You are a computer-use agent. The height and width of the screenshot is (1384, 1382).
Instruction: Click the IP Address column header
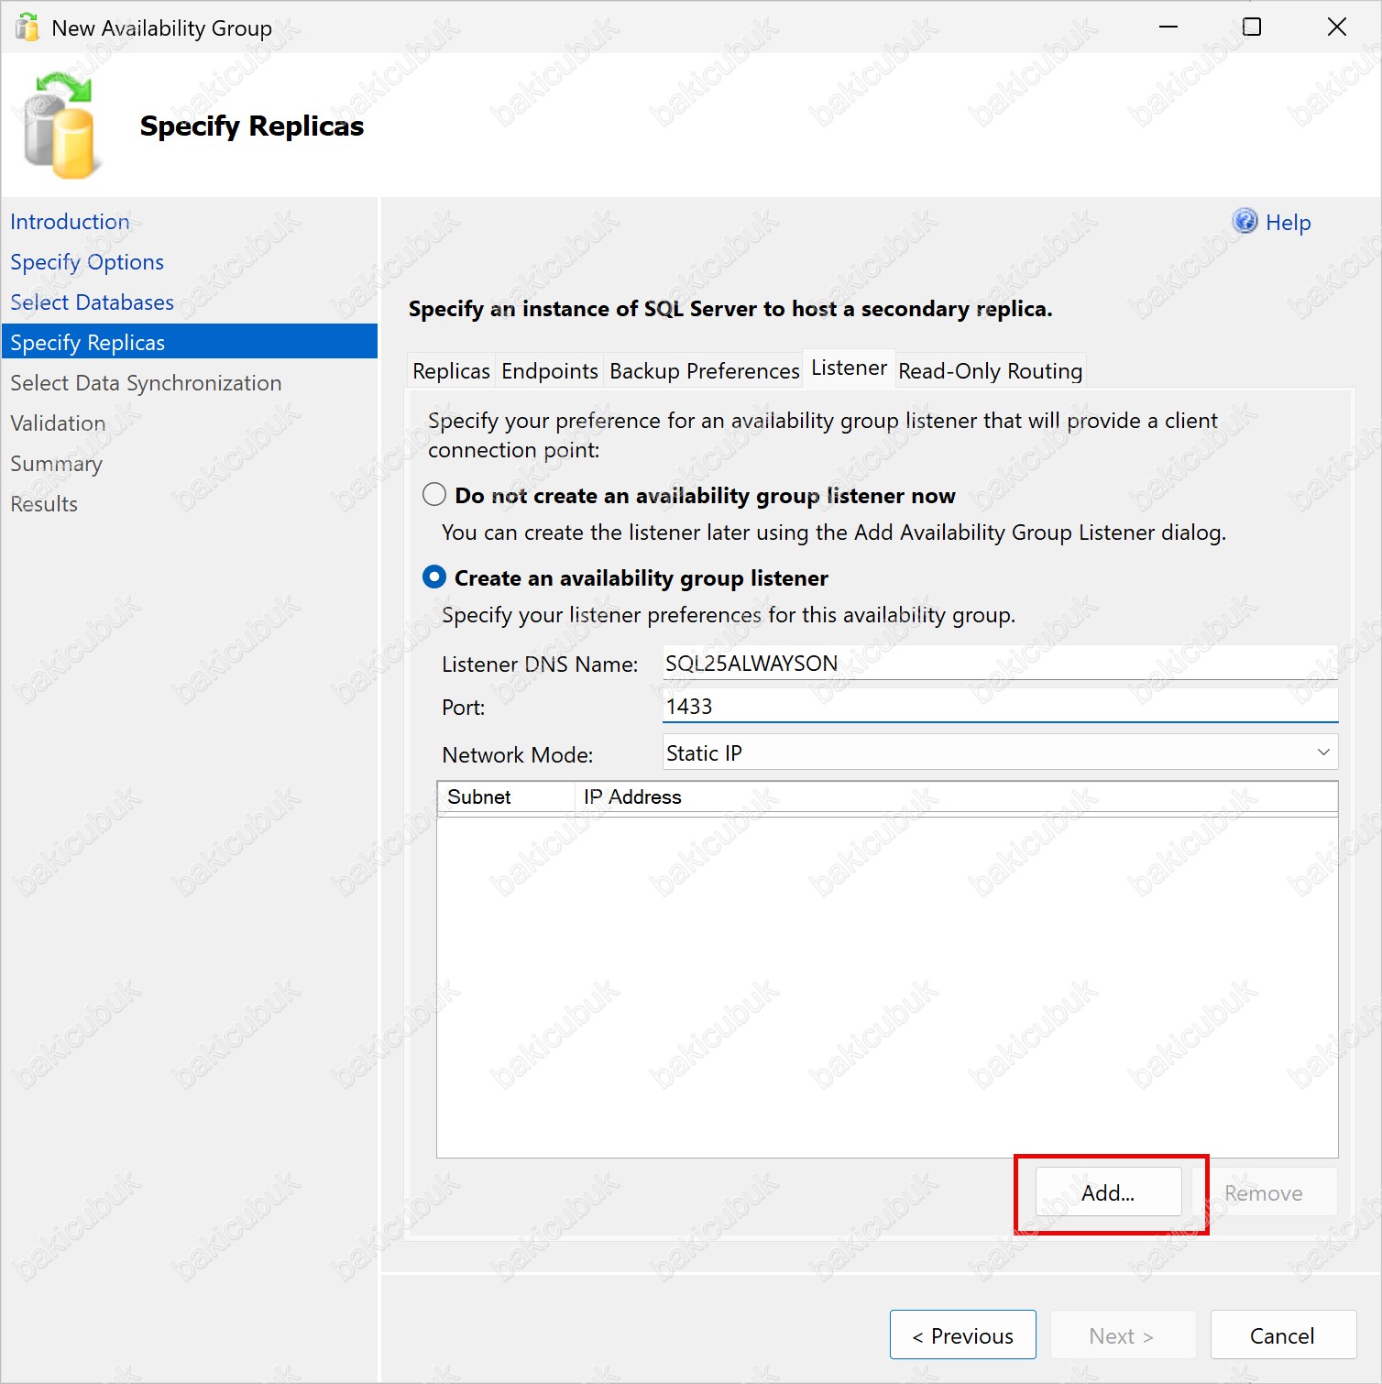click(x=632, y=797)
